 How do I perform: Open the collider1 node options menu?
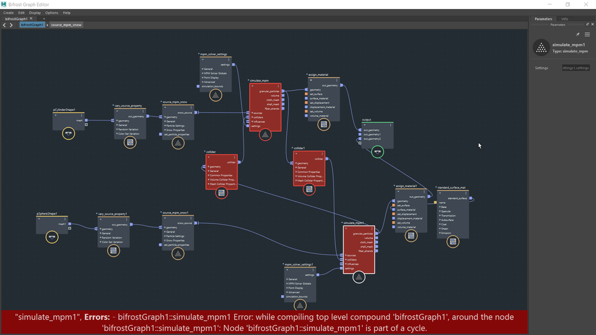click(322, 154)
